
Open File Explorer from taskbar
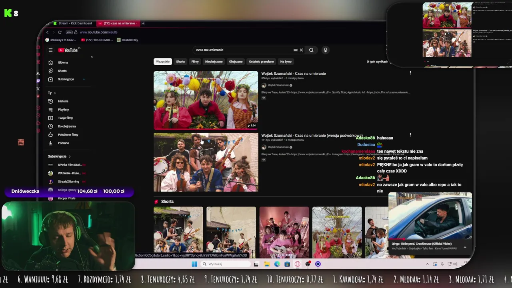click(x=266, y=264)
